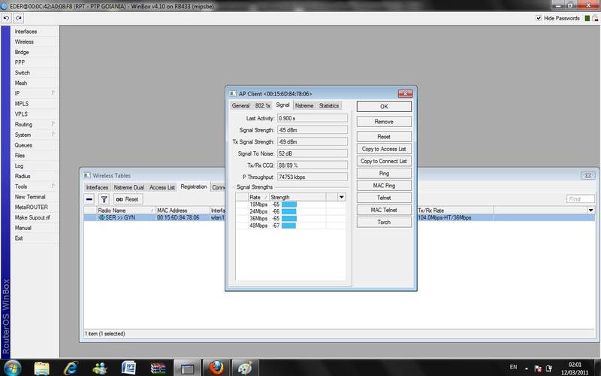The width and height of the screenshot is (601, 376).
Task: Sort by the Rate column header
Action: pyautogui.click(x=258, y=197)
